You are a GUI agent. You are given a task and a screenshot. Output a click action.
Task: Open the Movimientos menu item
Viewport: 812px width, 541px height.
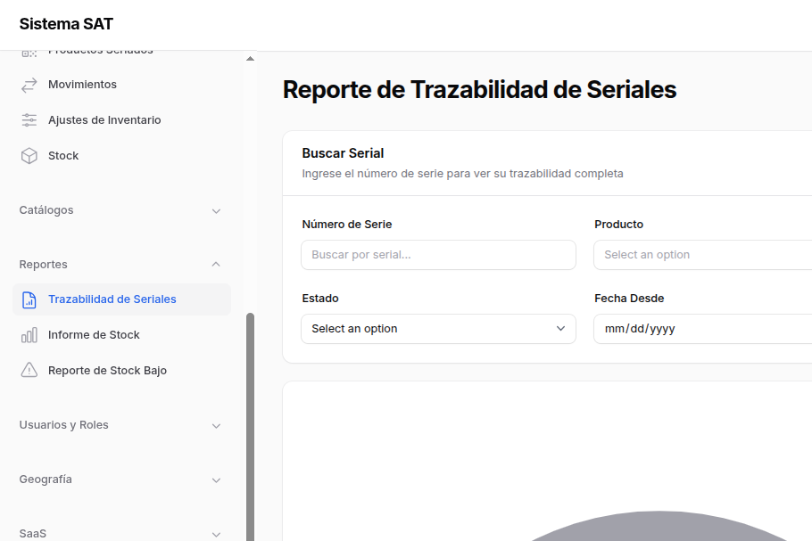tap(82, 85)
